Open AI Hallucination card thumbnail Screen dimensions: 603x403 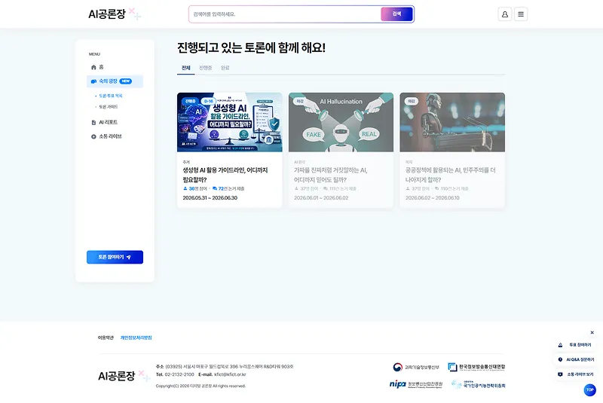pyautogui.click(x=341, y=122)
